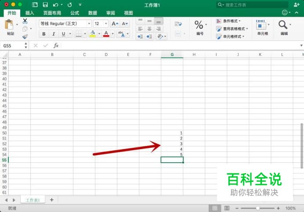Align cell text to top
The height and width of the screenshot is (212, 304).
tap(141, 21)
